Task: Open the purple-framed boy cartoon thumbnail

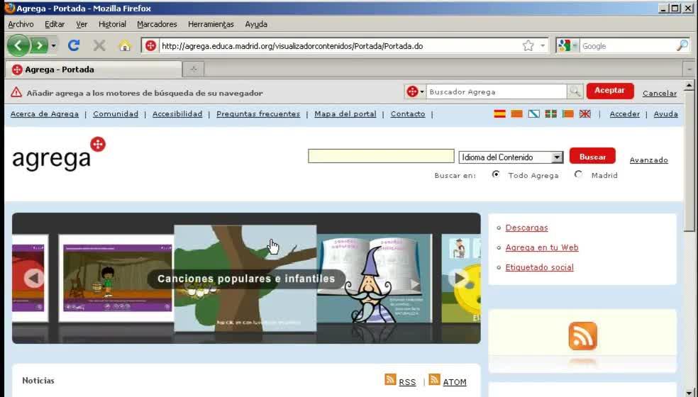Action: (x=116, y=278)
